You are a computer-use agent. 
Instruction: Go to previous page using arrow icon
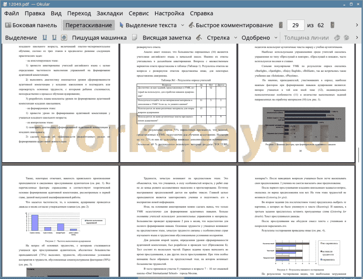pos(281,25)
